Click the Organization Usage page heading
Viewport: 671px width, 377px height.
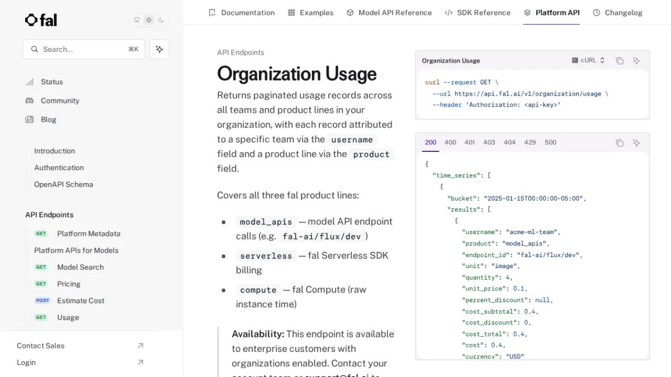pos(297,74)
